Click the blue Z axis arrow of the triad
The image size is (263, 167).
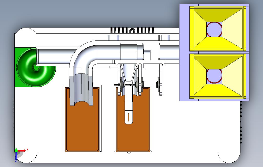click(x=16, y=156)
